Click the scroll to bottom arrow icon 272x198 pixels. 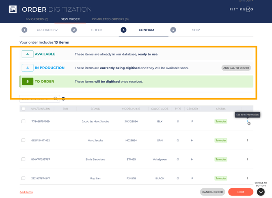[x=261, y=192]
